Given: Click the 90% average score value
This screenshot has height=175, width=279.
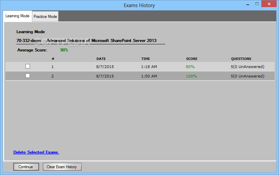Looking at the screenshot, I should pos(64,50).
